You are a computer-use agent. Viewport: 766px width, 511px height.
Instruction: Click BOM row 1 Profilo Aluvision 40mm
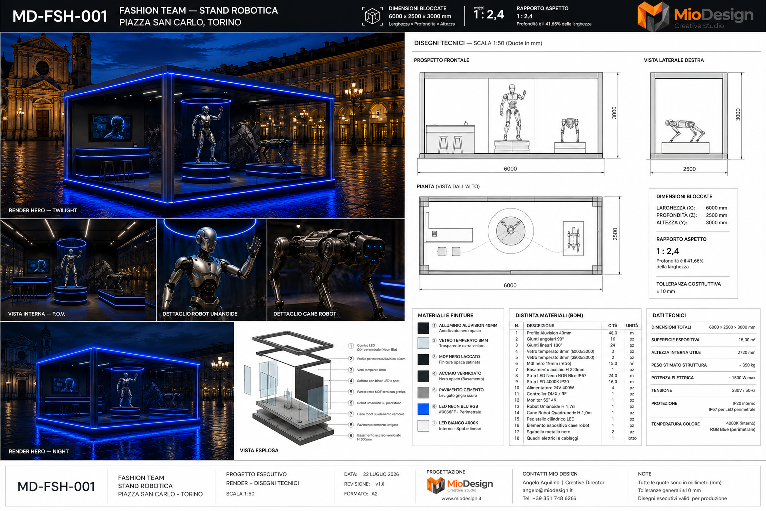point(575,333)
